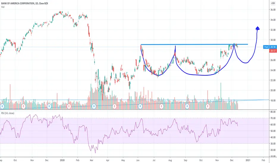
Task: Click the 26.00 price axis label
Action: pyautogui.click(x=273, y=60)
